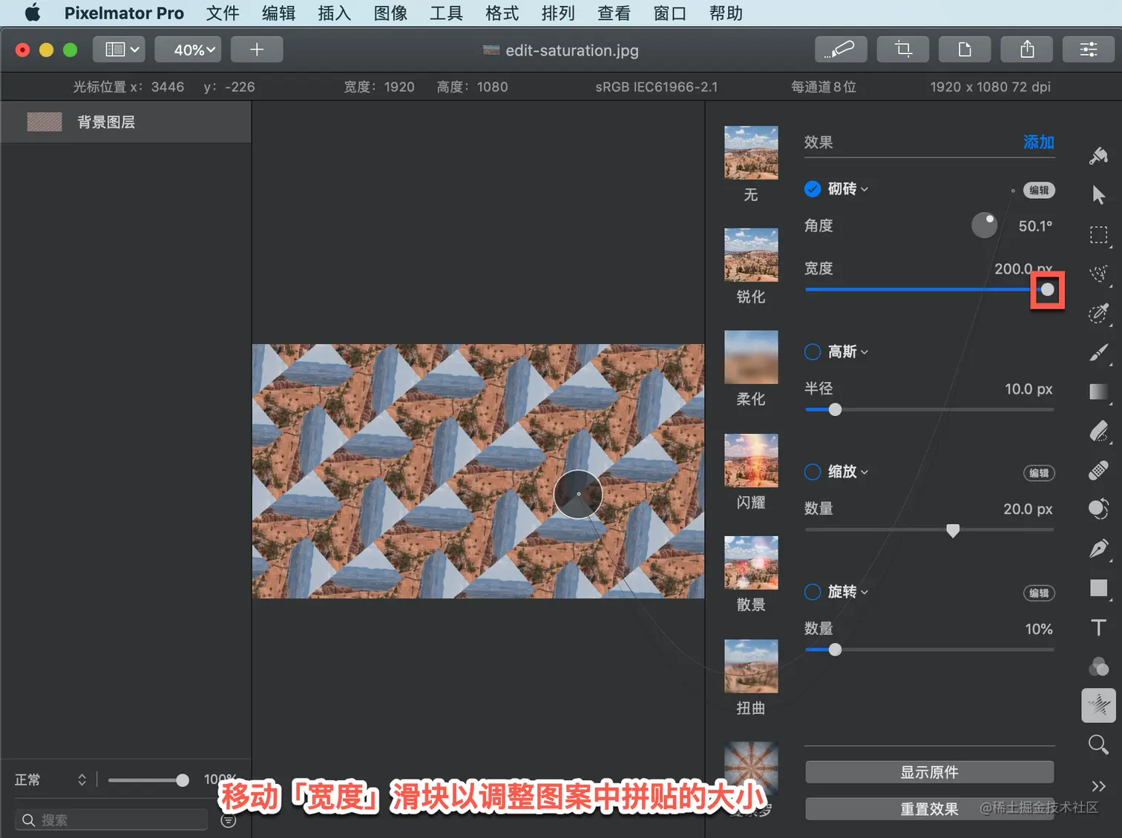
Task: Expand the 高斯 effect type dropdown
Action: pyautogui.click(x=847, y=352)
